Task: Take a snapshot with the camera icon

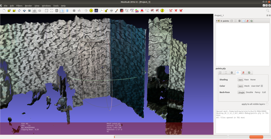Action: pos(29,11)
